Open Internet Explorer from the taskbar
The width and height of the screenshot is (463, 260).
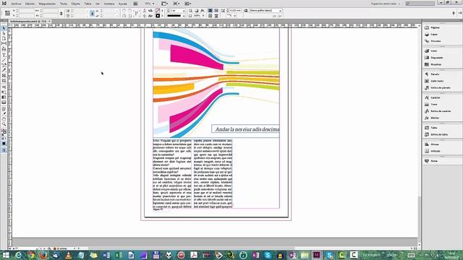(x=18, y=255)
